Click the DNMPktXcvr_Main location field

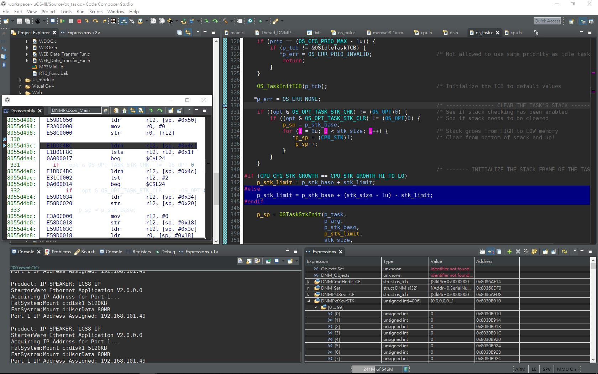pos(75,110)
